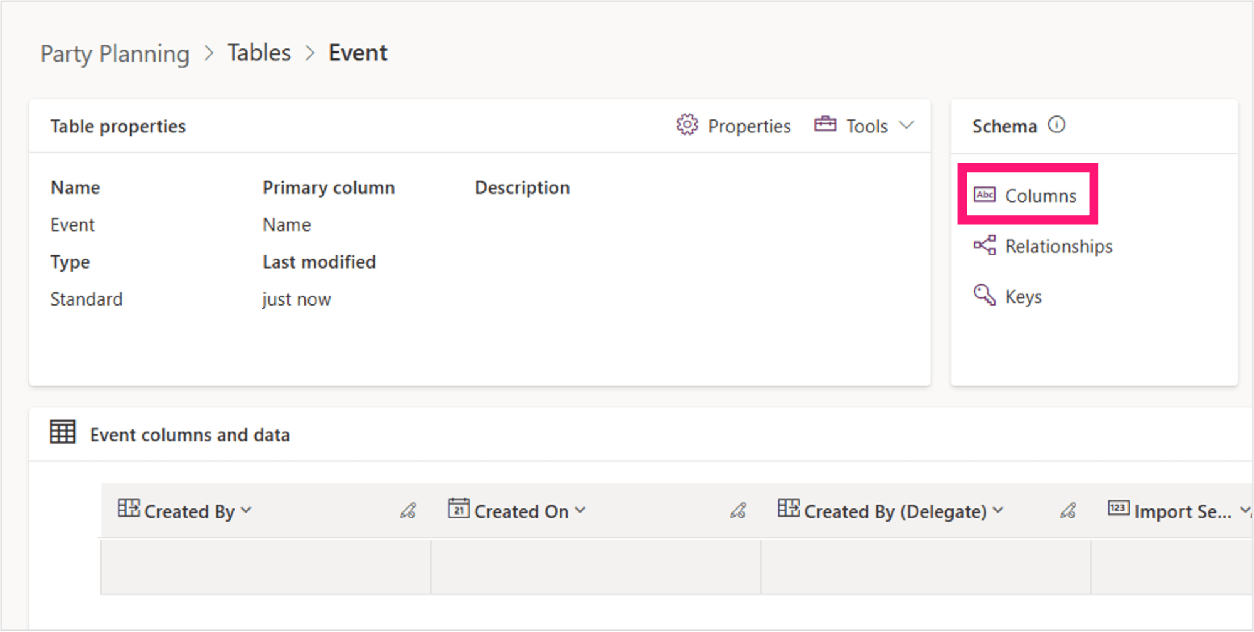The height and width of the screenshot is (632, 1254).
Task: Click the Schema heading
Action: pos(1004,126)
